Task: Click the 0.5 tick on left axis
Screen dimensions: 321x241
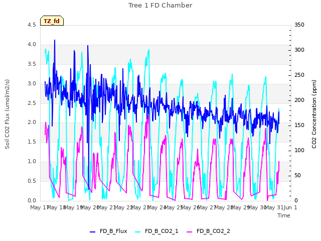Action: click(32, 181)
